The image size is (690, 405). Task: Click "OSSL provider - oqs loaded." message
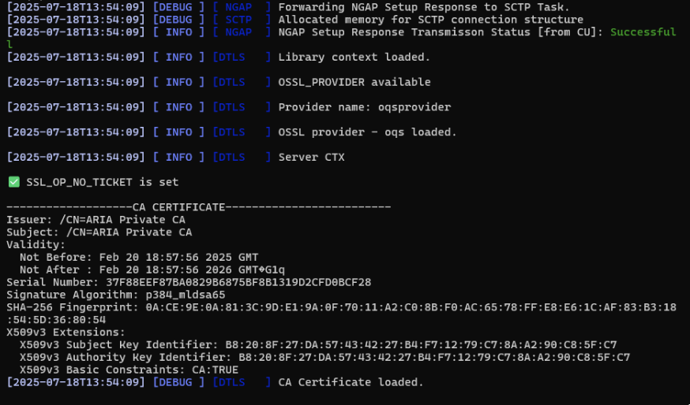[367, 132]
